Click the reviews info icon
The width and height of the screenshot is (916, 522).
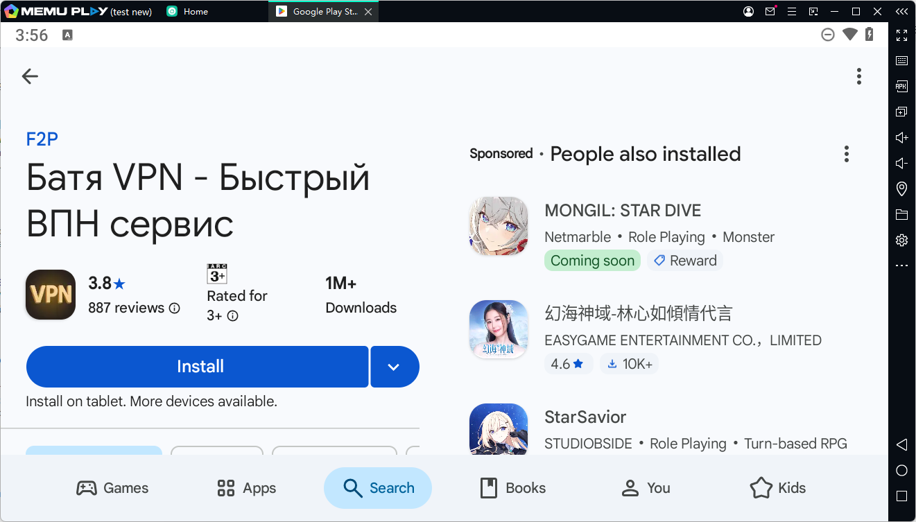point(175,308)
